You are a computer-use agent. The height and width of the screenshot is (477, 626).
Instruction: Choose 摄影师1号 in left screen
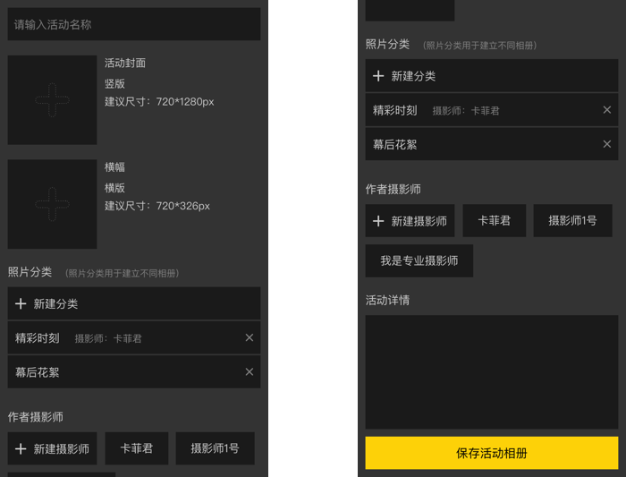(x=215, y=448)
